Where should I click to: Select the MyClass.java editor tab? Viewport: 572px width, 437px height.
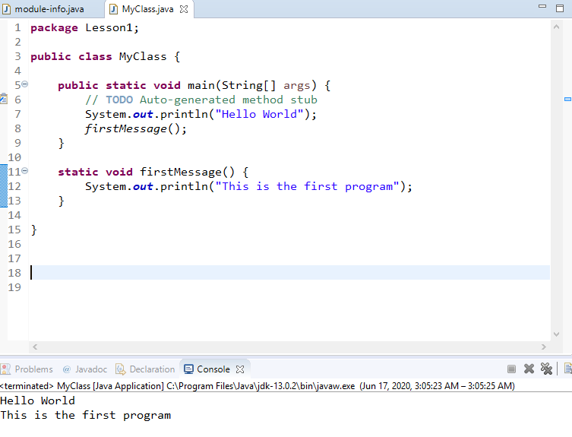[x=147, y=9]
